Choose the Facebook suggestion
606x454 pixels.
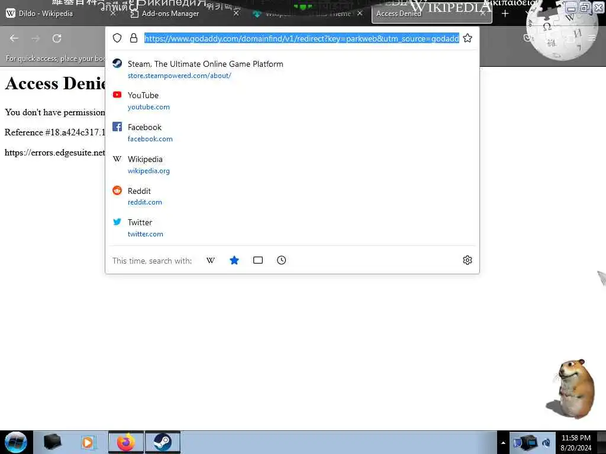(x=292, y=133)
